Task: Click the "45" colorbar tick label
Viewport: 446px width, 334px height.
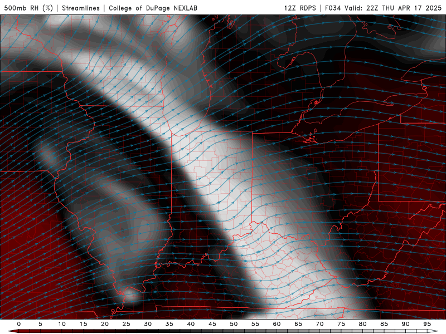Action: 212,324
